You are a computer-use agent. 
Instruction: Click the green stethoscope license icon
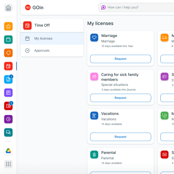tap(165, 115)
